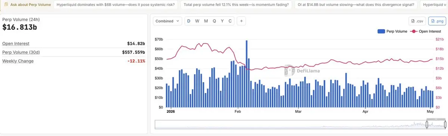This screenshot has height=136, width=448.
Task: Select the OI divergence signal question chip
Action: tap(356, 5)
